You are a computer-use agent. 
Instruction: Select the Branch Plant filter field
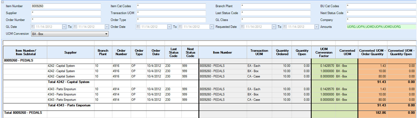click(275, 6)
